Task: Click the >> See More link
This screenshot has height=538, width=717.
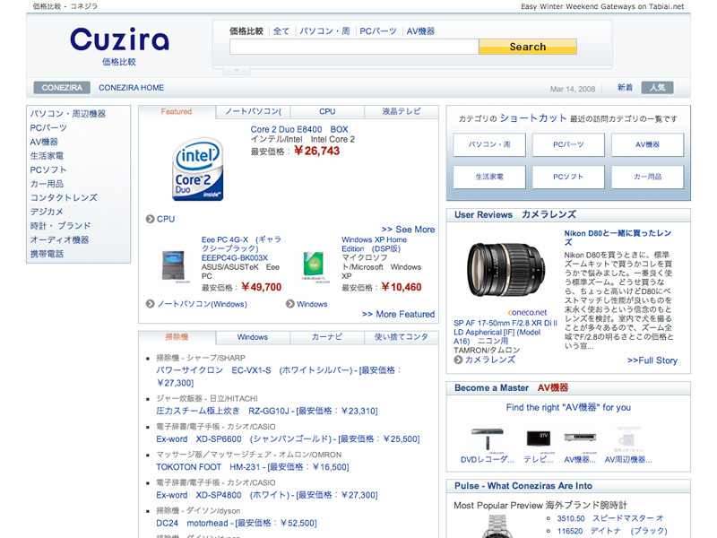Action: point(409,230)
